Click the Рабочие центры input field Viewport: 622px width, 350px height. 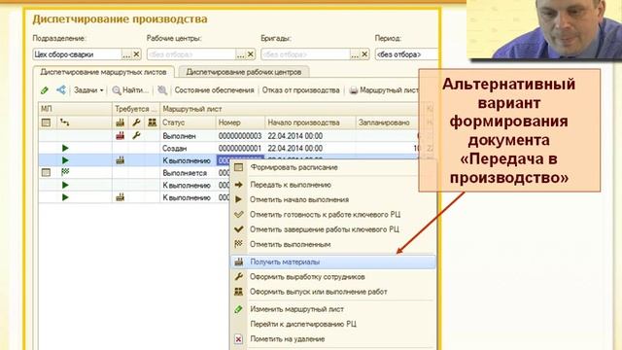[x=191, y=54]
